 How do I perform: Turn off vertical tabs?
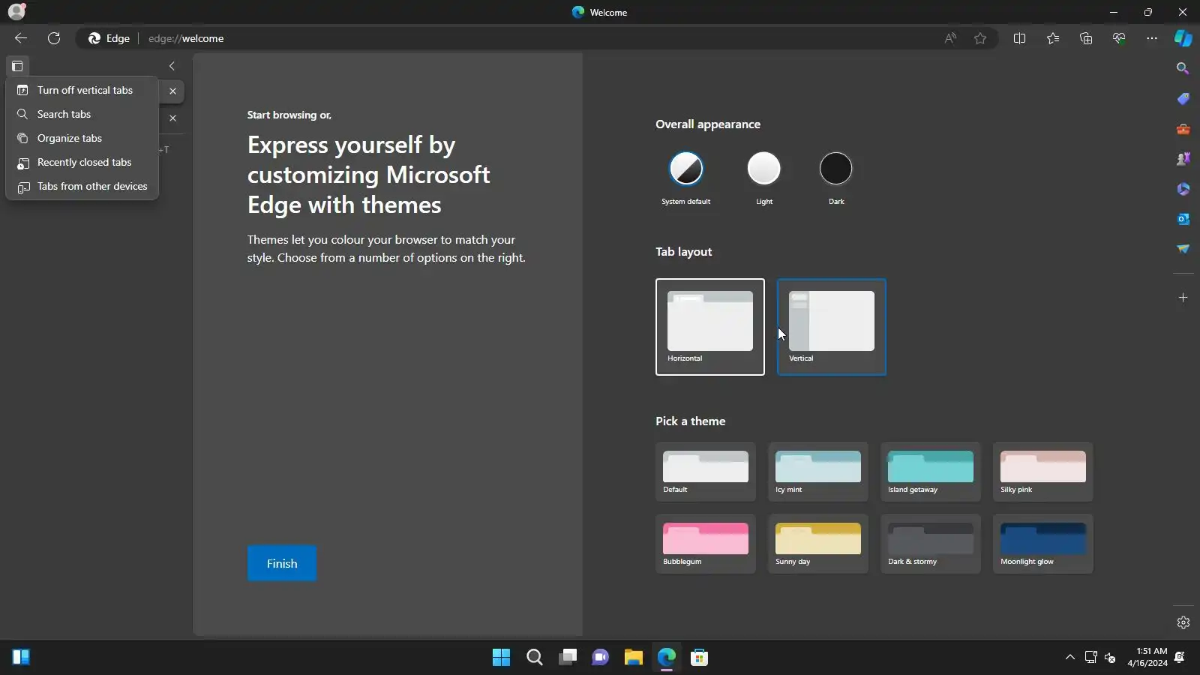[82, 90]
